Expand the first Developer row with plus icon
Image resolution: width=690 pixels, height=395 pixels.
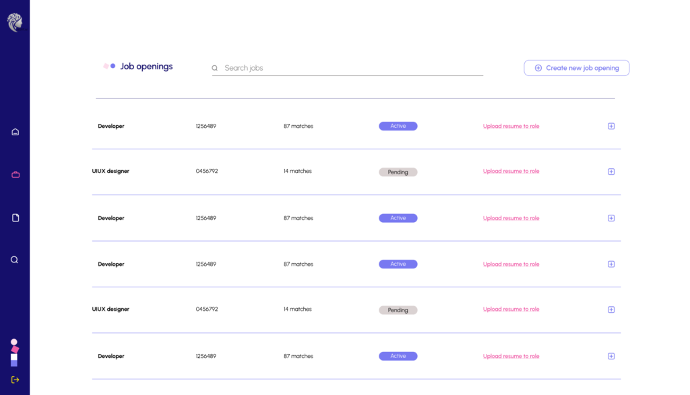(611, 127)
